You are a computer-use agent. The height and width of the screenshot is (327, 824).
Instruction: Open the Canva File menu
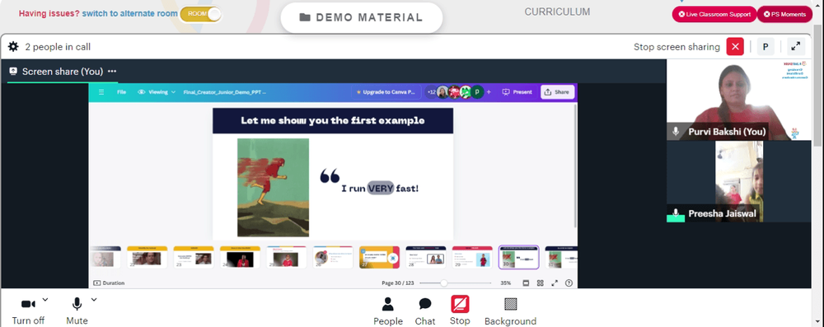point(121,92)
